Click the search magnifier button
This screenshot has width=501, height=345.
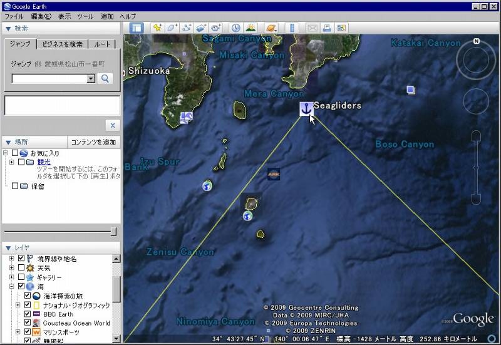pyautogui.click(x=105, y=79)
